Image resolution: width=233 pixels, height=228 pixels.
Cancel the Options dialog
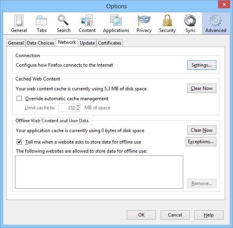pyautogui.click(x=175, y=215)
